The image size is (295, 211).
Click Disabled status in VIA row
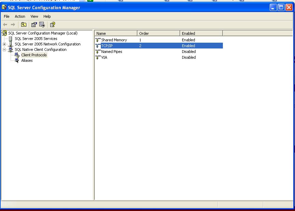(x=189, y=57)
